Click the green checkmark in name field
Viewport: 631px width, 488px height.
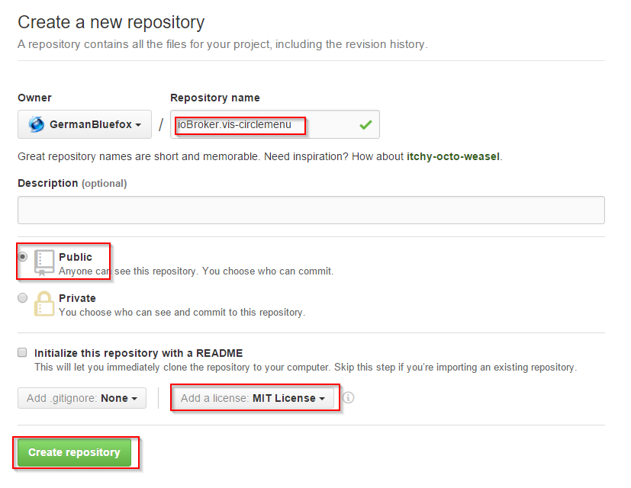tap(365, 124)
